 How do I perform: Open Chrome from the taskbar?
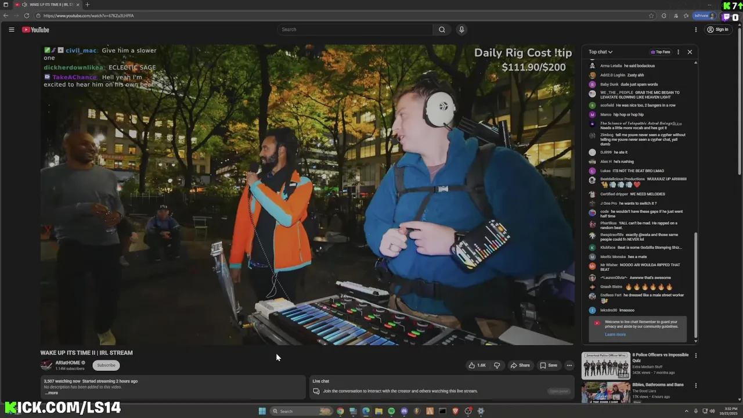point(340,411)
